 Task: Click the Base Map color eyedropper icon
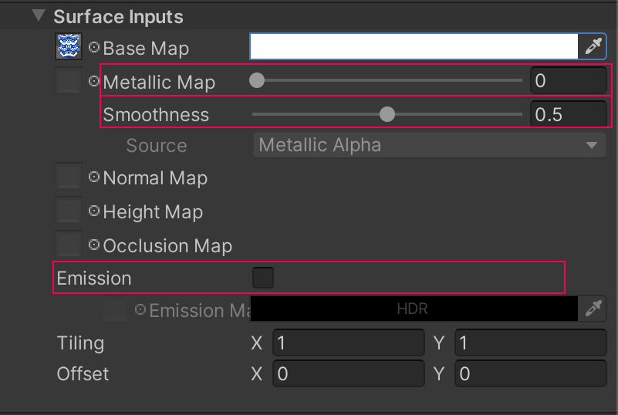coord(593,46)
